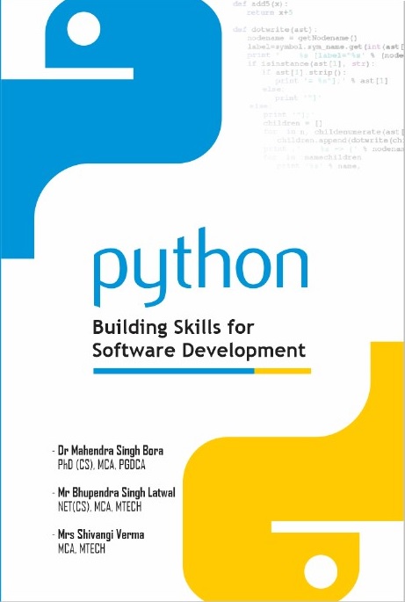Click code line "nodename = getNodename()"
The width and height of the screenshot is (405, 602).
tap(302, 38)
